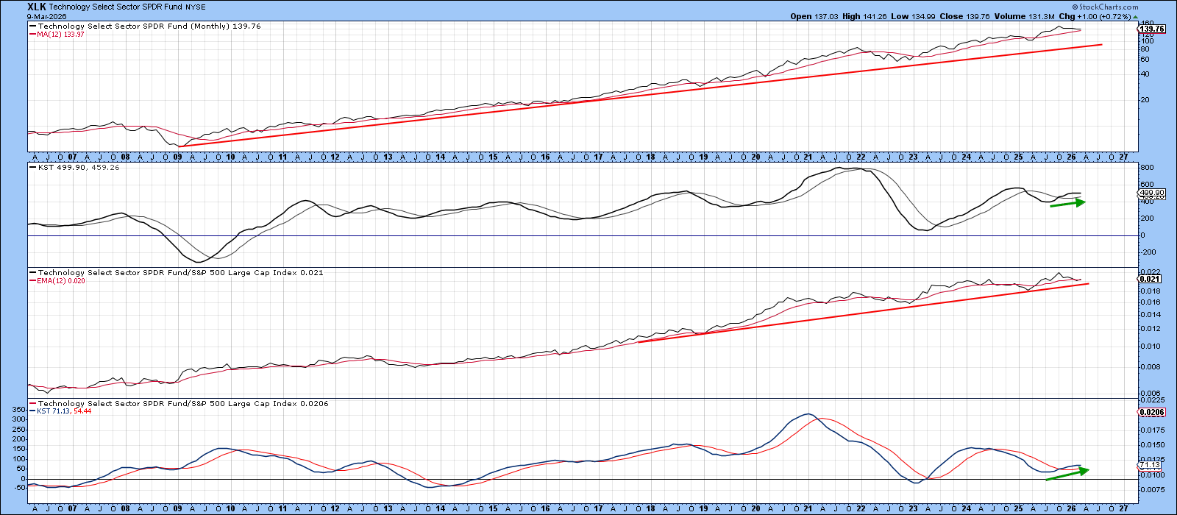Click the boxed 139.76 last-price tag

click(1151, 29)
